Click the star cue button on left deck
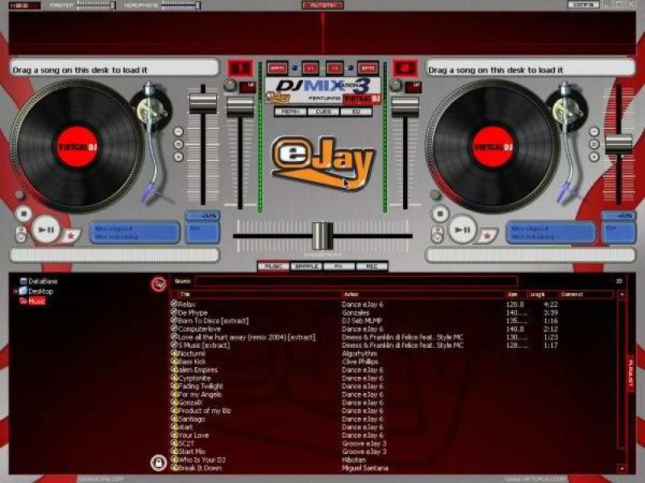The width and height of the screenshot is (645, 483). pos(72,235)
